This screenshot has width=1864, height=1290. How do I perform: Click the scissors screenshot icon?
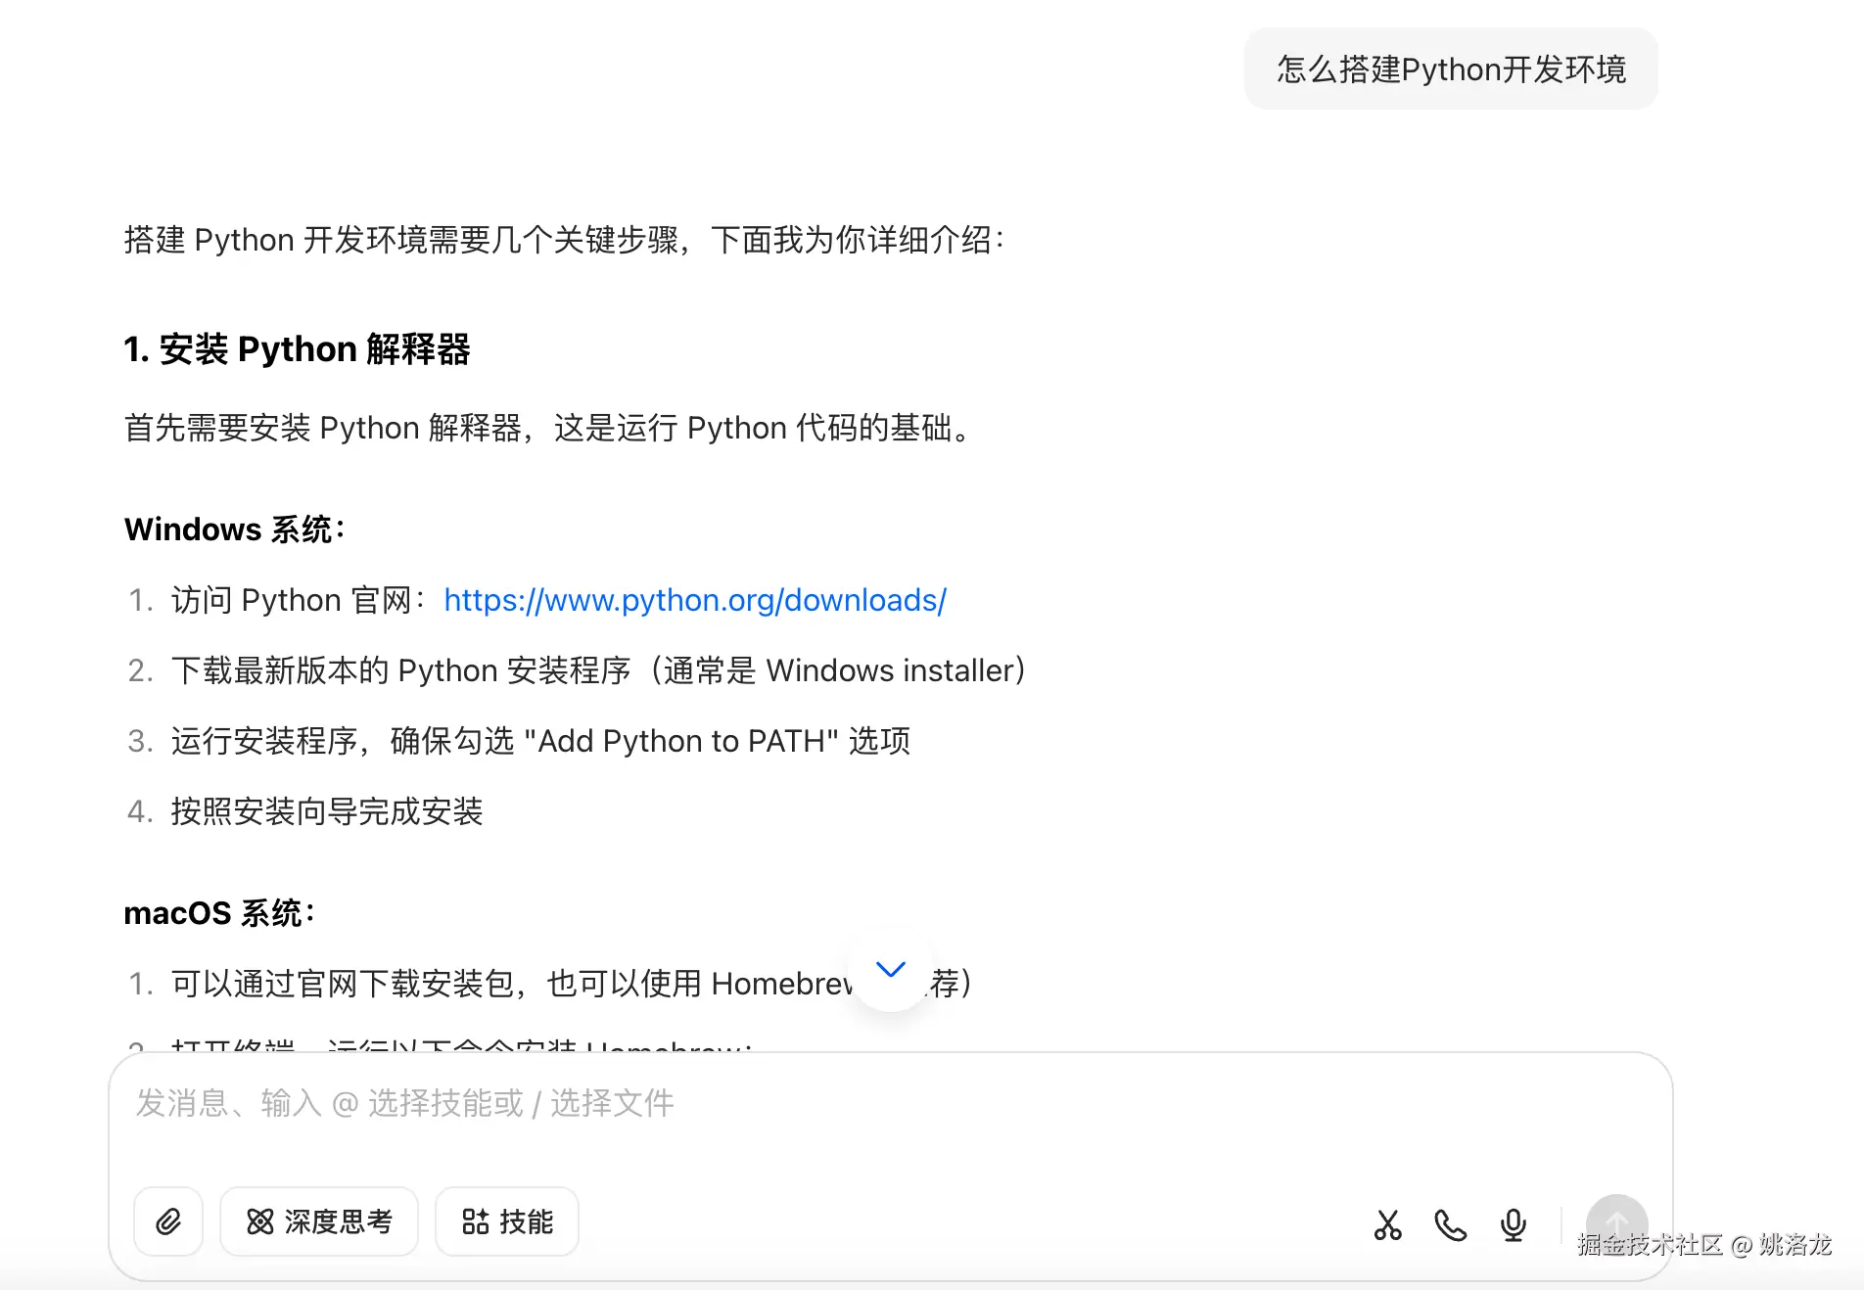pyautogui.click(x=1387, y=1224)
